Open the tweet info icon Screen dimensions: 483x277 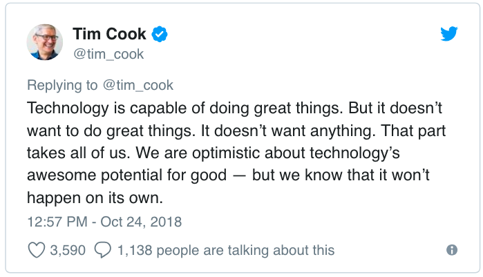[452, 250]
